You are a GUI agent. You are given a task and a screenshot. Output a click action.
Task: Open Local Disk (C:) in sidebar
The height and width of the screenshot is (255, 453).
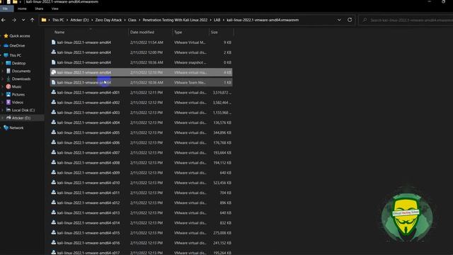coord(23,110)
